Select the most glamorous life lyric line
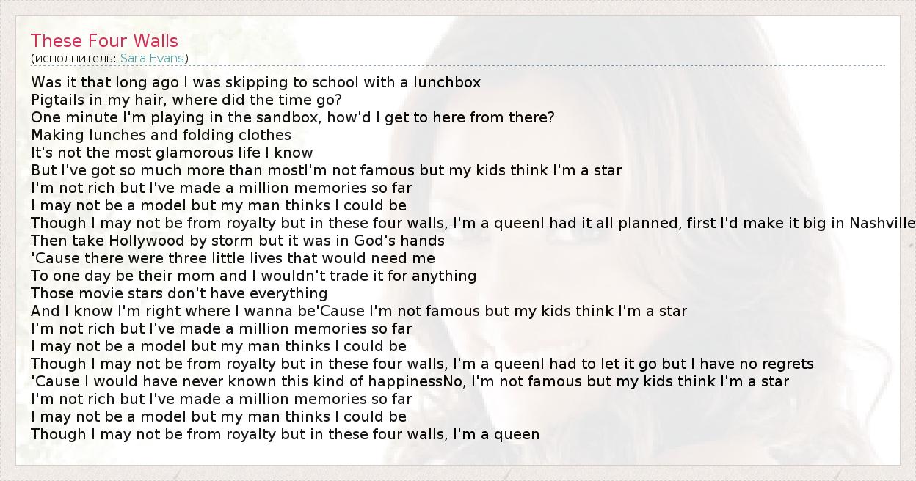Viewport: 916px width, 481px height. pos(172,153)
